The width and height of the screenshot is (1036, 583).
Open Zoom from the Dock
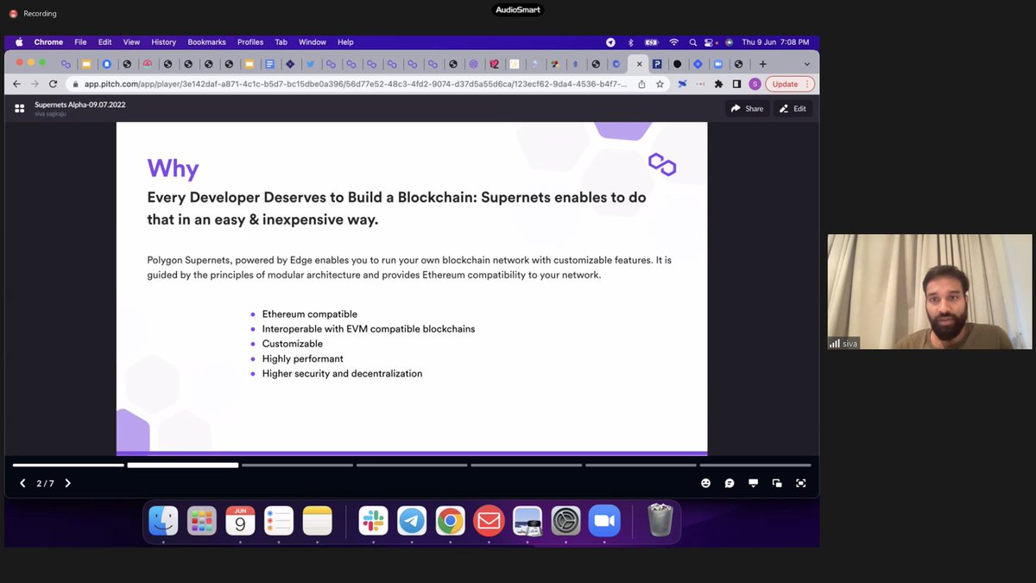[x=604, y=521]
